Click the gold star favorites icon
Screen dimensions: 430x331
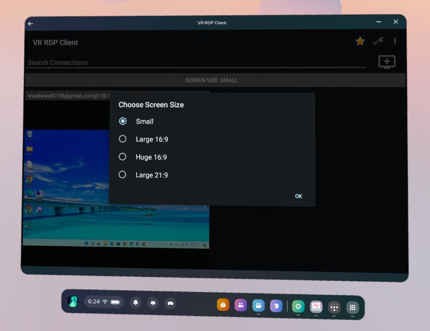tap(360, 41)
